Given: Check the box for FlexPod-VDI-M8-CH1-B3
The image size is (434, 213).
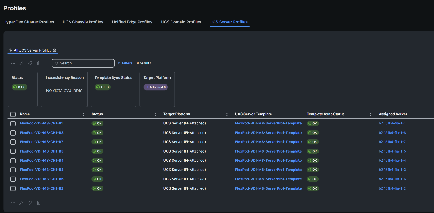Looking at the screenshot, I should pyautogui.click(x=13, y=170).
